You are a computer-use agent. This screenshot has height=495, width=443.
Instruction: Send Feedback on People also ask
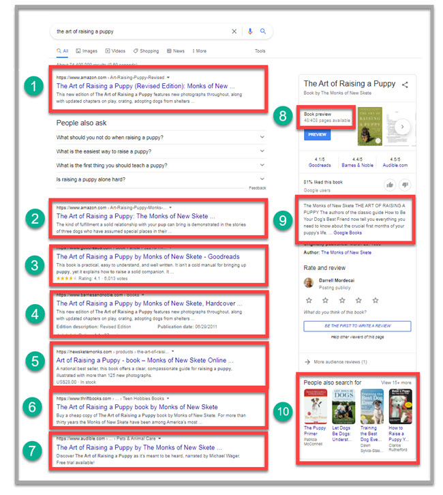click(257, 187)
